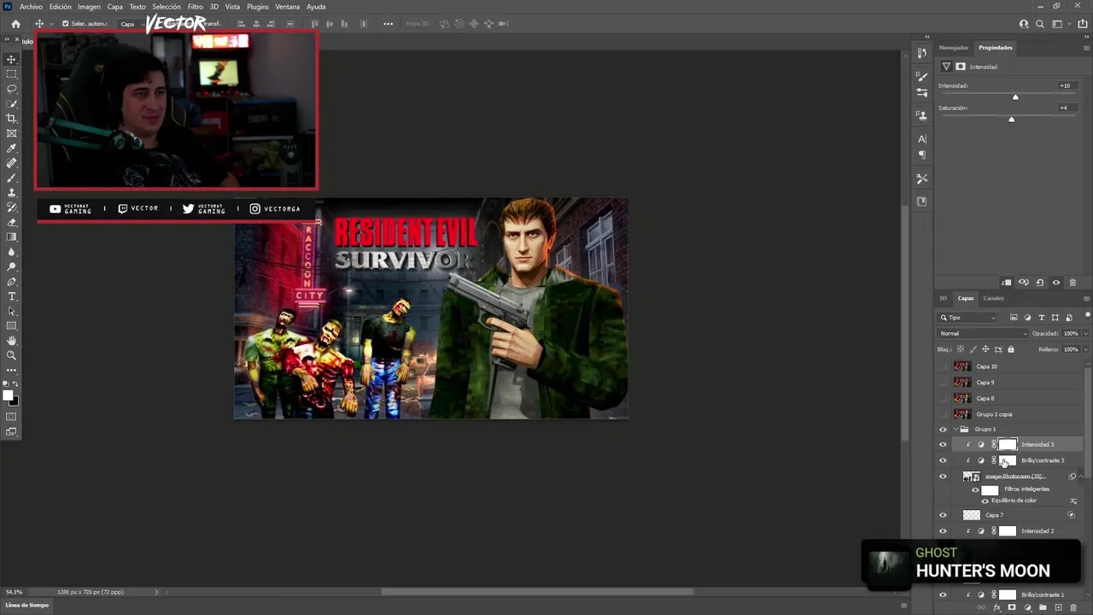Open the Character panel icon

tap(922, 138)
